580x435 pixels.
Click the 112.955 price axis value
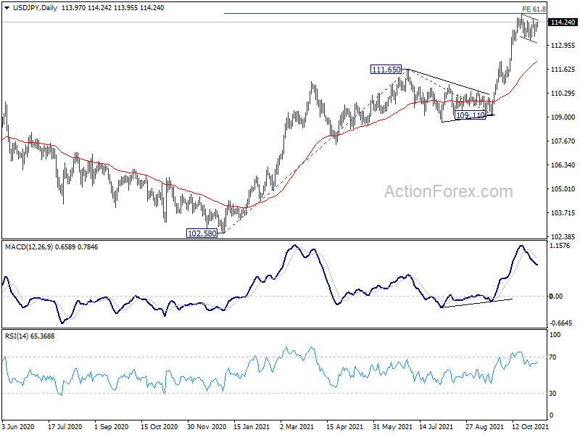563,46
